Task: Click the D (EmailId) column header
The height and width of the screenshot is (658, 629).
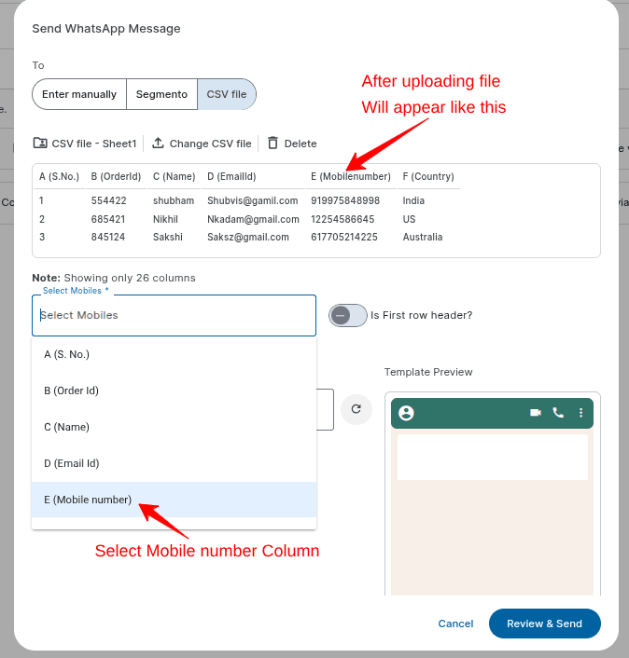Action: click(231, 177)
